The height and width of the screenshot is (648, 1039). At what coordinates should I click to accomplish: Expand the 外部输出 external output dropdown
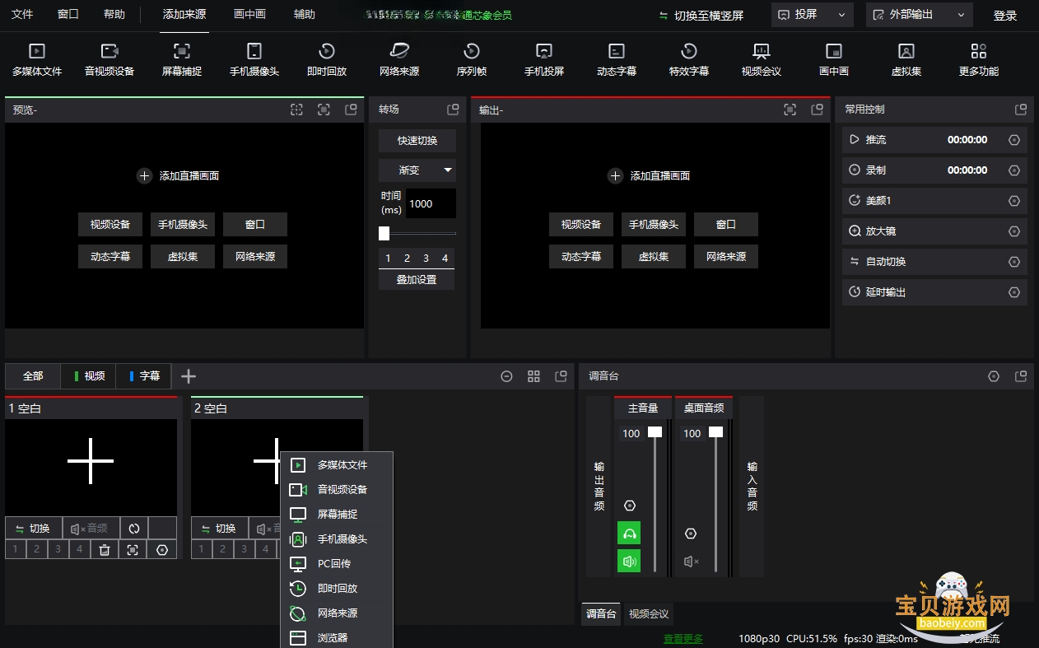click(919, 15)
